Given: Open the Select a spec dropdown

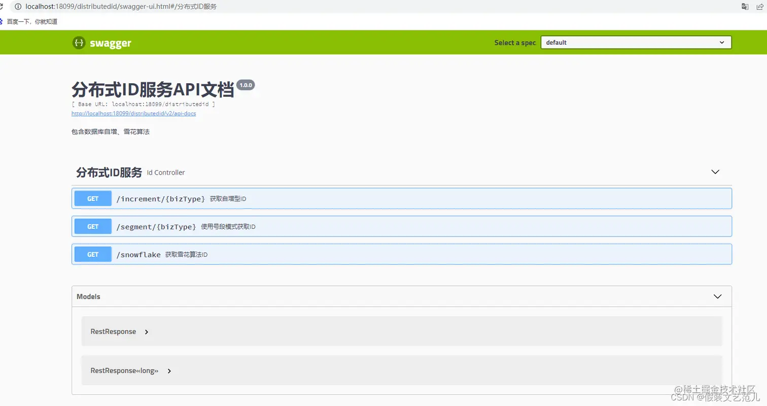Looking at the screenshot, I should pos(636,43).
